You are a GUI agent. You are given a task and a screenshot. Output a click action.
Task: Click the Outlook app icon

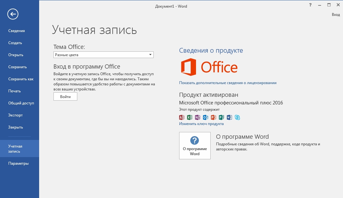206,117
